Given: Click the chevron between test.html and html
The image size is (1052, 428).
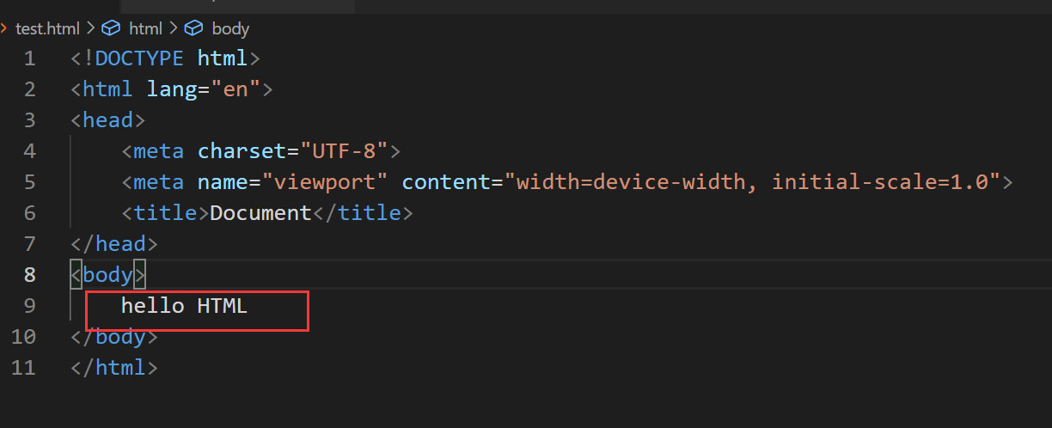Looking at the screenshot, I should (89, 28).
